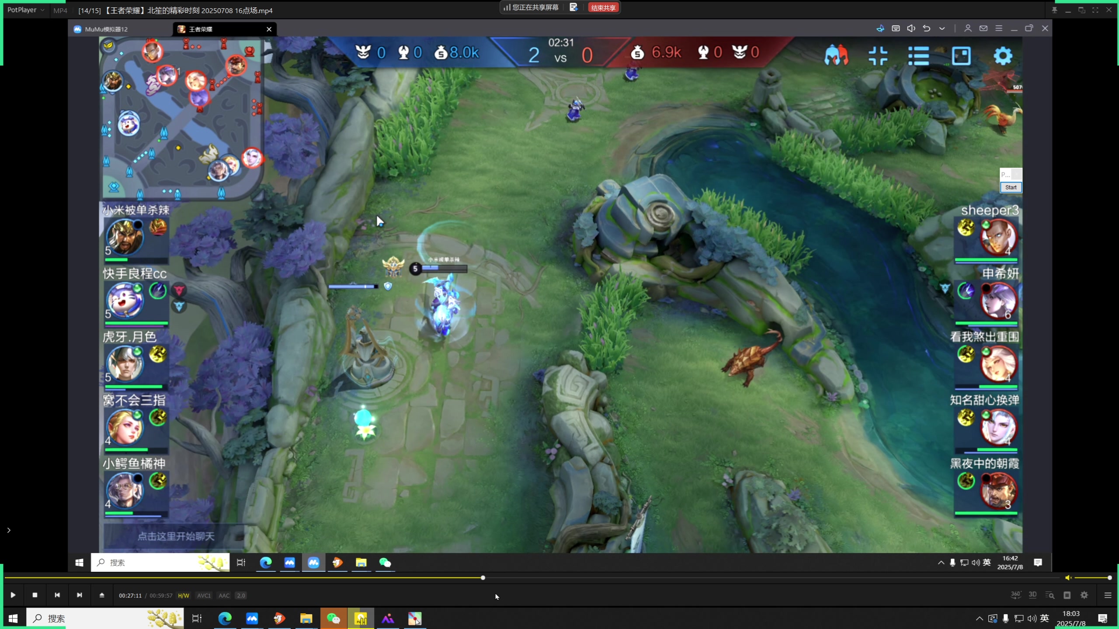Click the eject/open file button

coord(102,595)
